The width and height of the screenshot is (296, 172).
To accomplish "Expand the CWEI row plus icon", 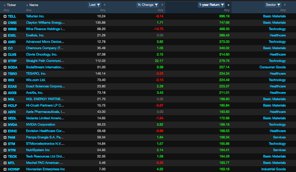I will click(x=5, y=23).
